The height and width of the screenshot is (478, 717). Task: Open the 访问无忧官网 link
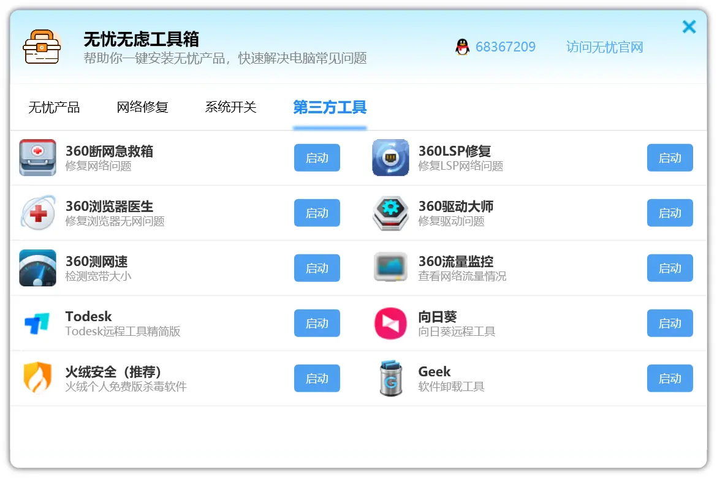(x=604, y=47)
